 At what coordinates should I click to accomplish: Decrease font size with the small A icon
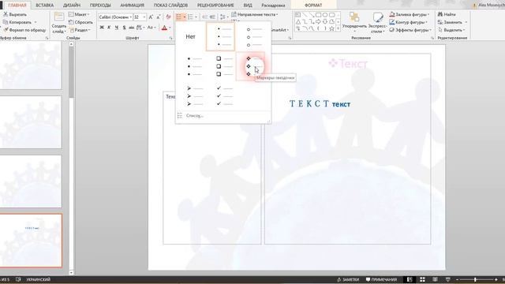(159, 17)
